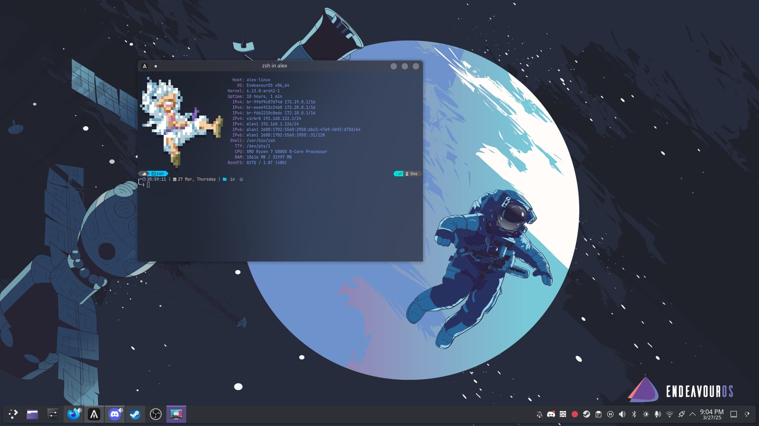Open OBS Studio from the taskbar

coord(156,414)
